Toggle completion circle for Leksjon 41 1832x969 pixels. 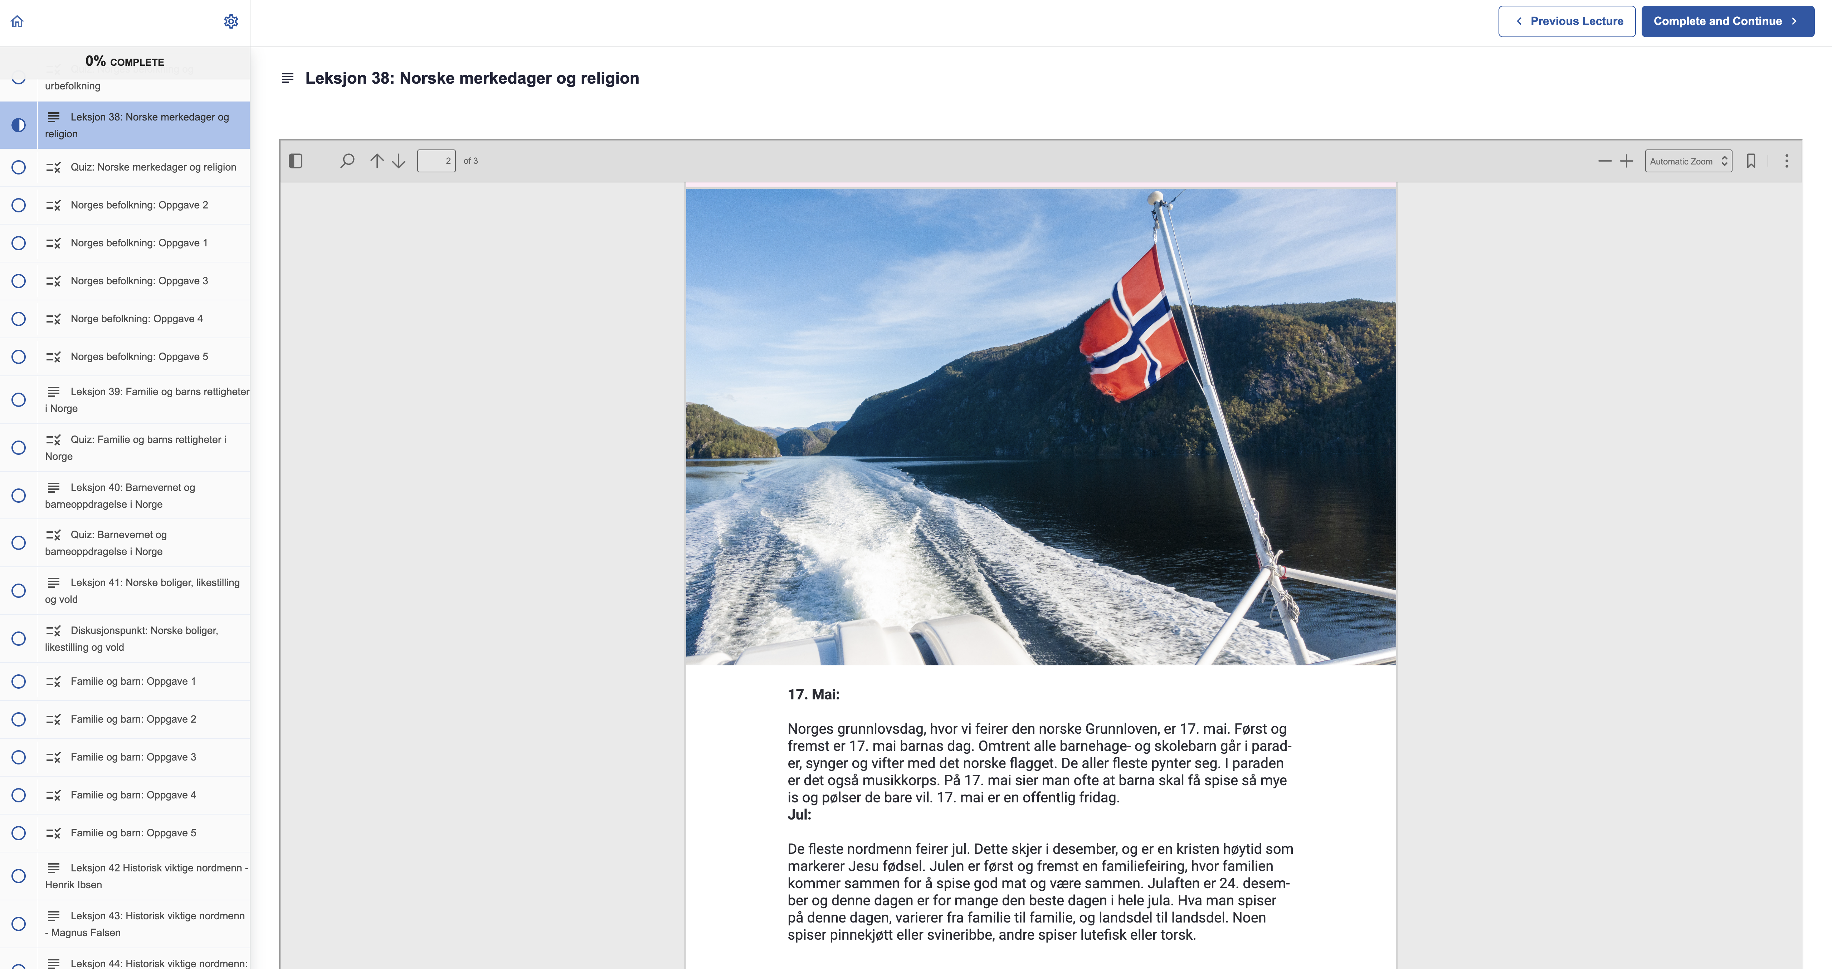click(19, 591)
